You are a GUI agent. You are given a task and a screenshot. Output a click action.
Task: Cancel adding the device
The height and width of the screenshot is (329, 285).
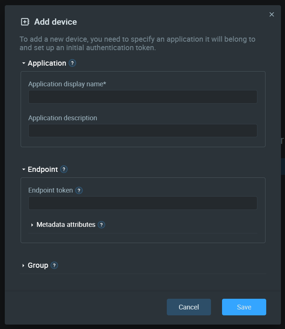pos(189,307)
